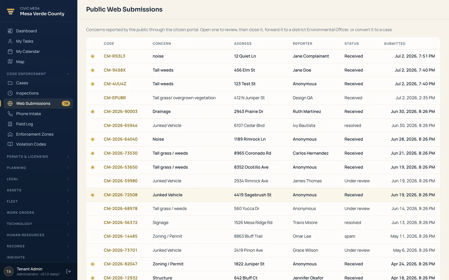Image resolution: width=449 pixels, height=280 pixels.
Task: Expand the Records section
Action: tap(38, 246)
